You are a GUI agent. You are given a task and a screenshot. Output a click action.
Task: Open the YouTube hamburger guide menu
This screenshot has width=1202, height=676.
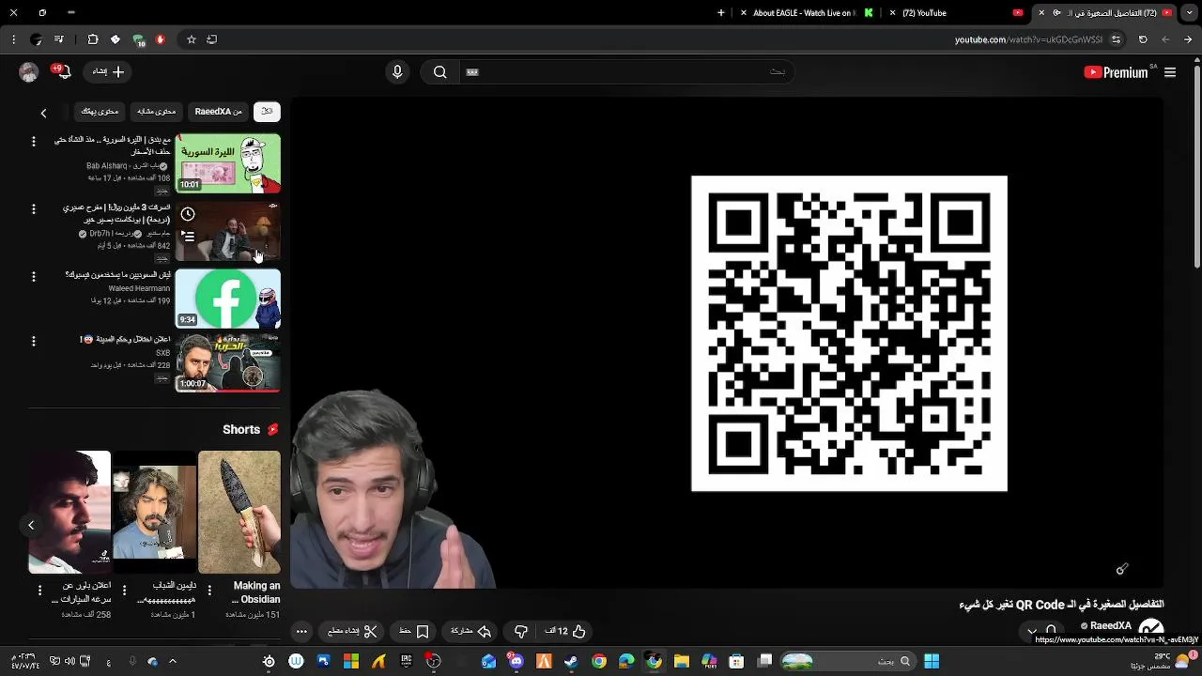click(1170, 72)
